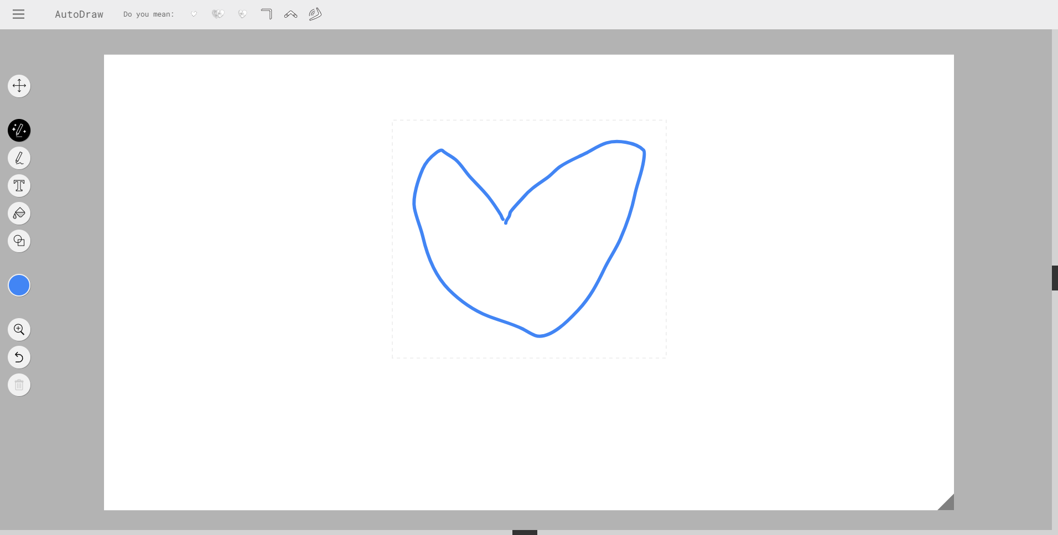1058x535 pixels.
Task: Select the freehand Draw tool
Action: point(19,158)
